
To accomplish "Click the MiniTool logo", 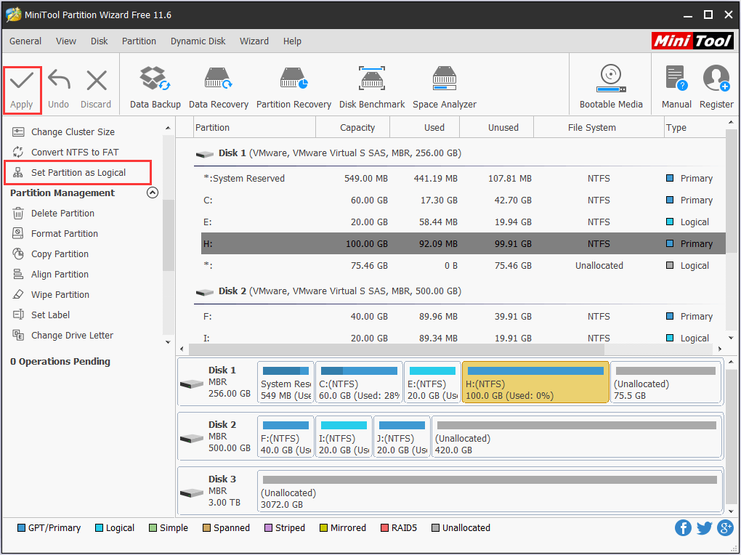I will (692, 41).
